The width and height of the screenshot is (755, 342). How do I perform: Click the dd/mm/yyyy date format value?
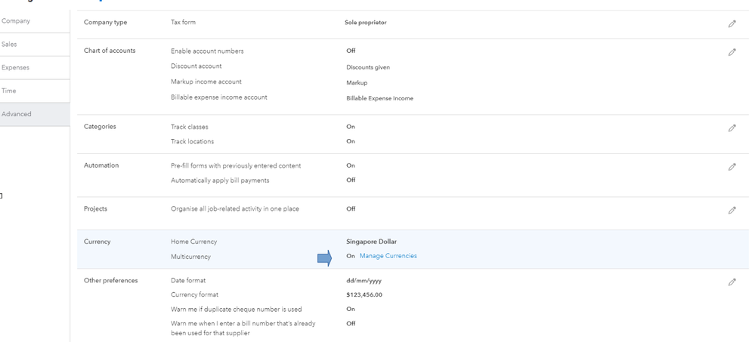coord(364,281)
